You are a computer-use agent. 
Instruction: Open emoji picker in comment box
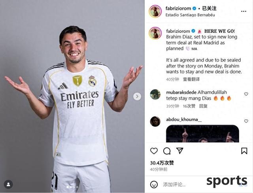tap(154, 184)
